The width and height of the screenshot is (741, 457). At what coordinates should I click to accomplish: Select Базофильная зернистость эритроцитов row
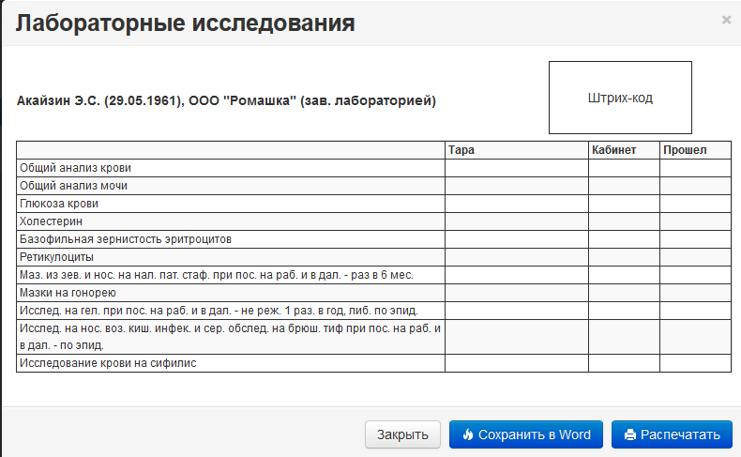click(374, 239)
